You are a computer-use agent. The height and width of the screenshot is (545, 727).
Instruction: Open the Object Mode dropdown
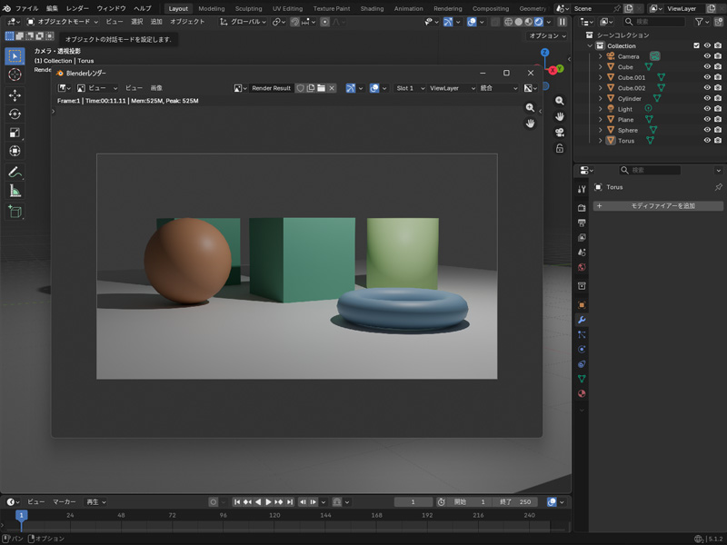pos(62,22)
